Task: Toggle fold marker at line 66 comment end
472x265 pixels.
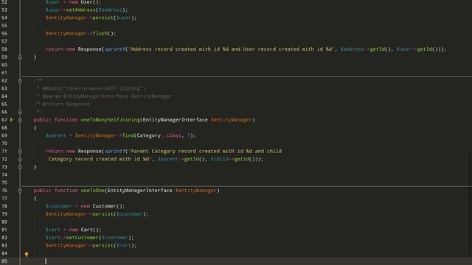Action: pos(20,112)
